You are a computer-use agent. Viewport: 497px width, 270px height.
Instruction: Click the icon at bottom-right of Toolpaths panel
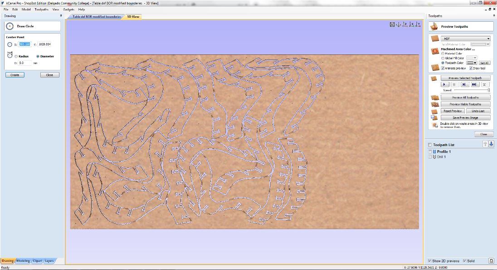pyautogui.click(x=491, y=261)
